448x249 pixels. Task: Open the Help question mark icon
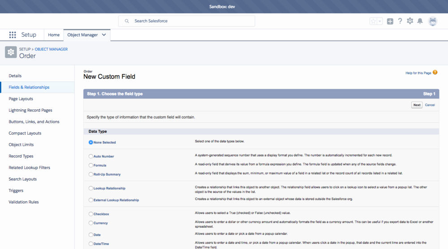point(400,21)
